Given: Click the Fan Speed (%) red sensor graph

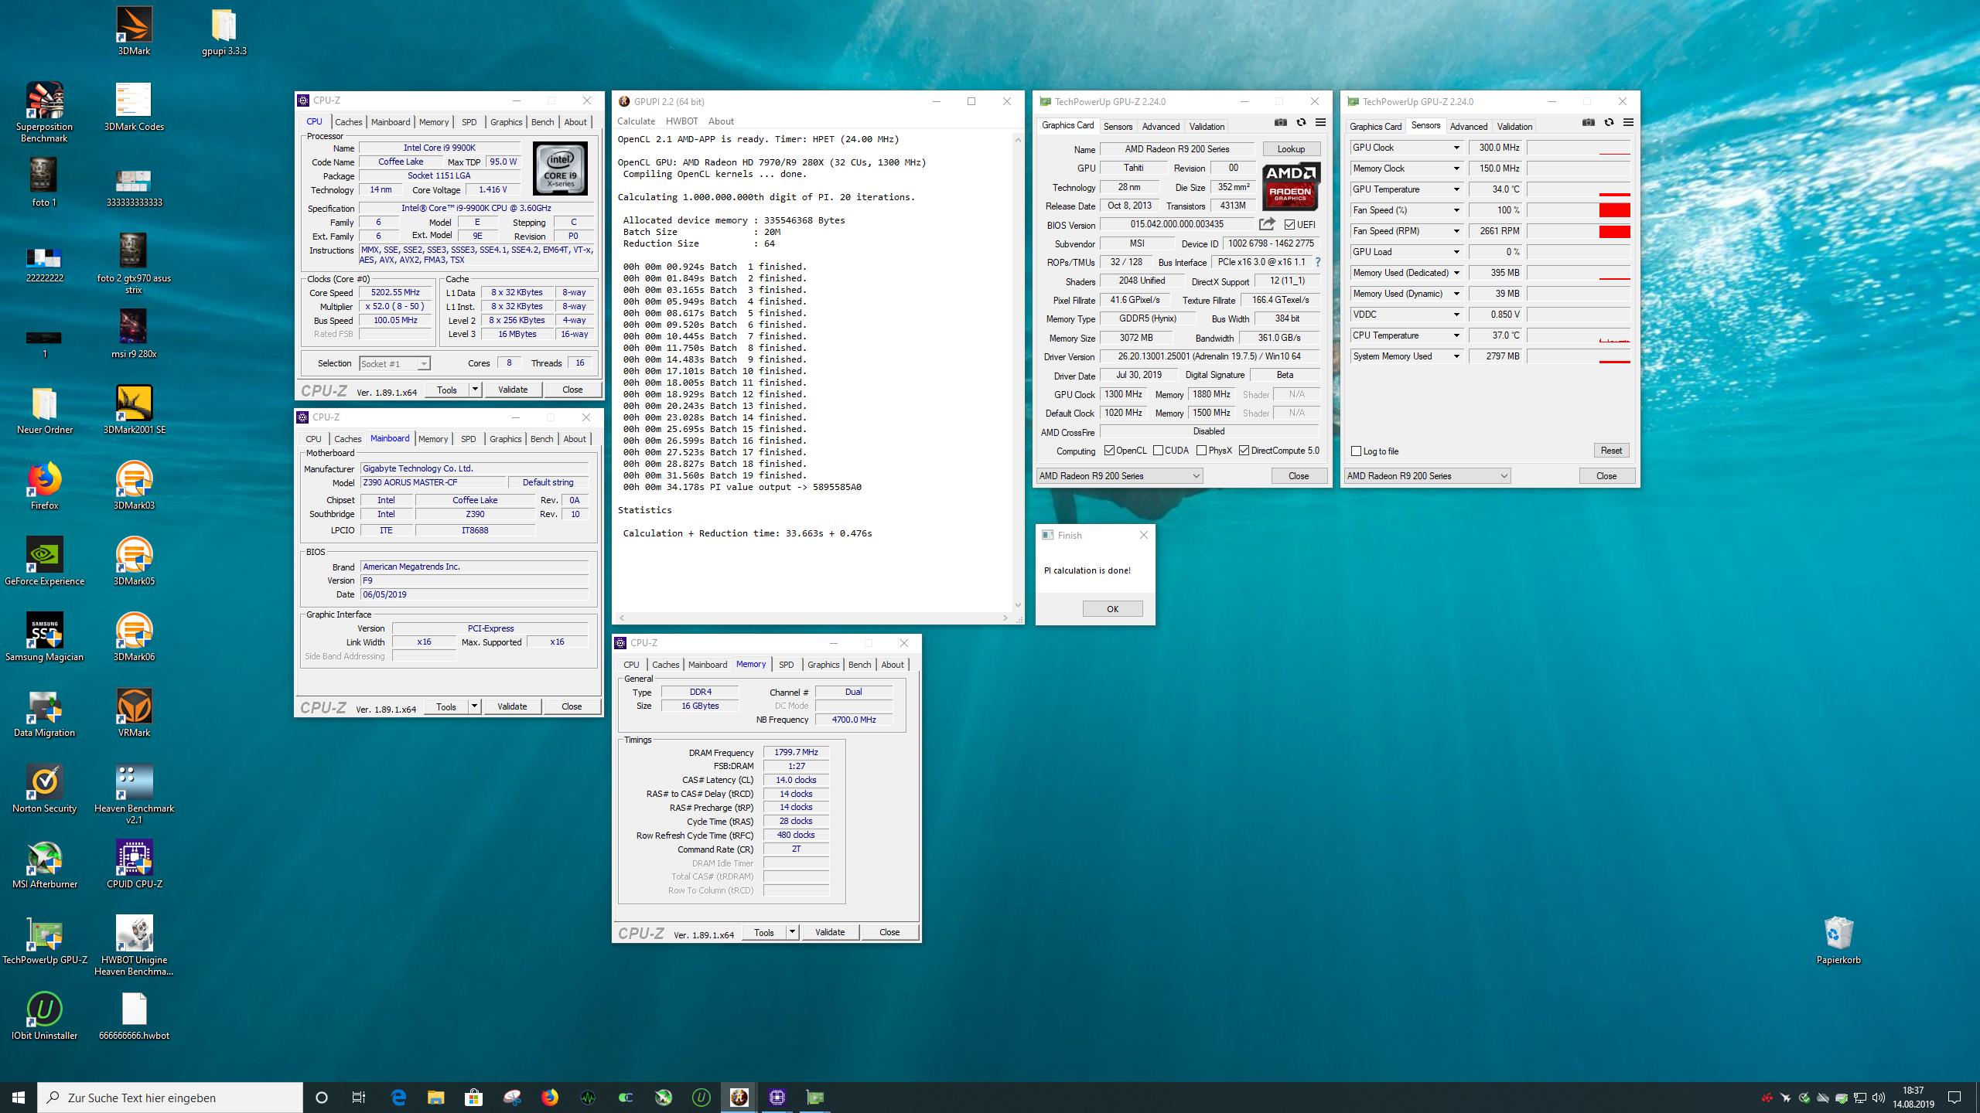Looking at the screenshot, I should pos(1579,210).
